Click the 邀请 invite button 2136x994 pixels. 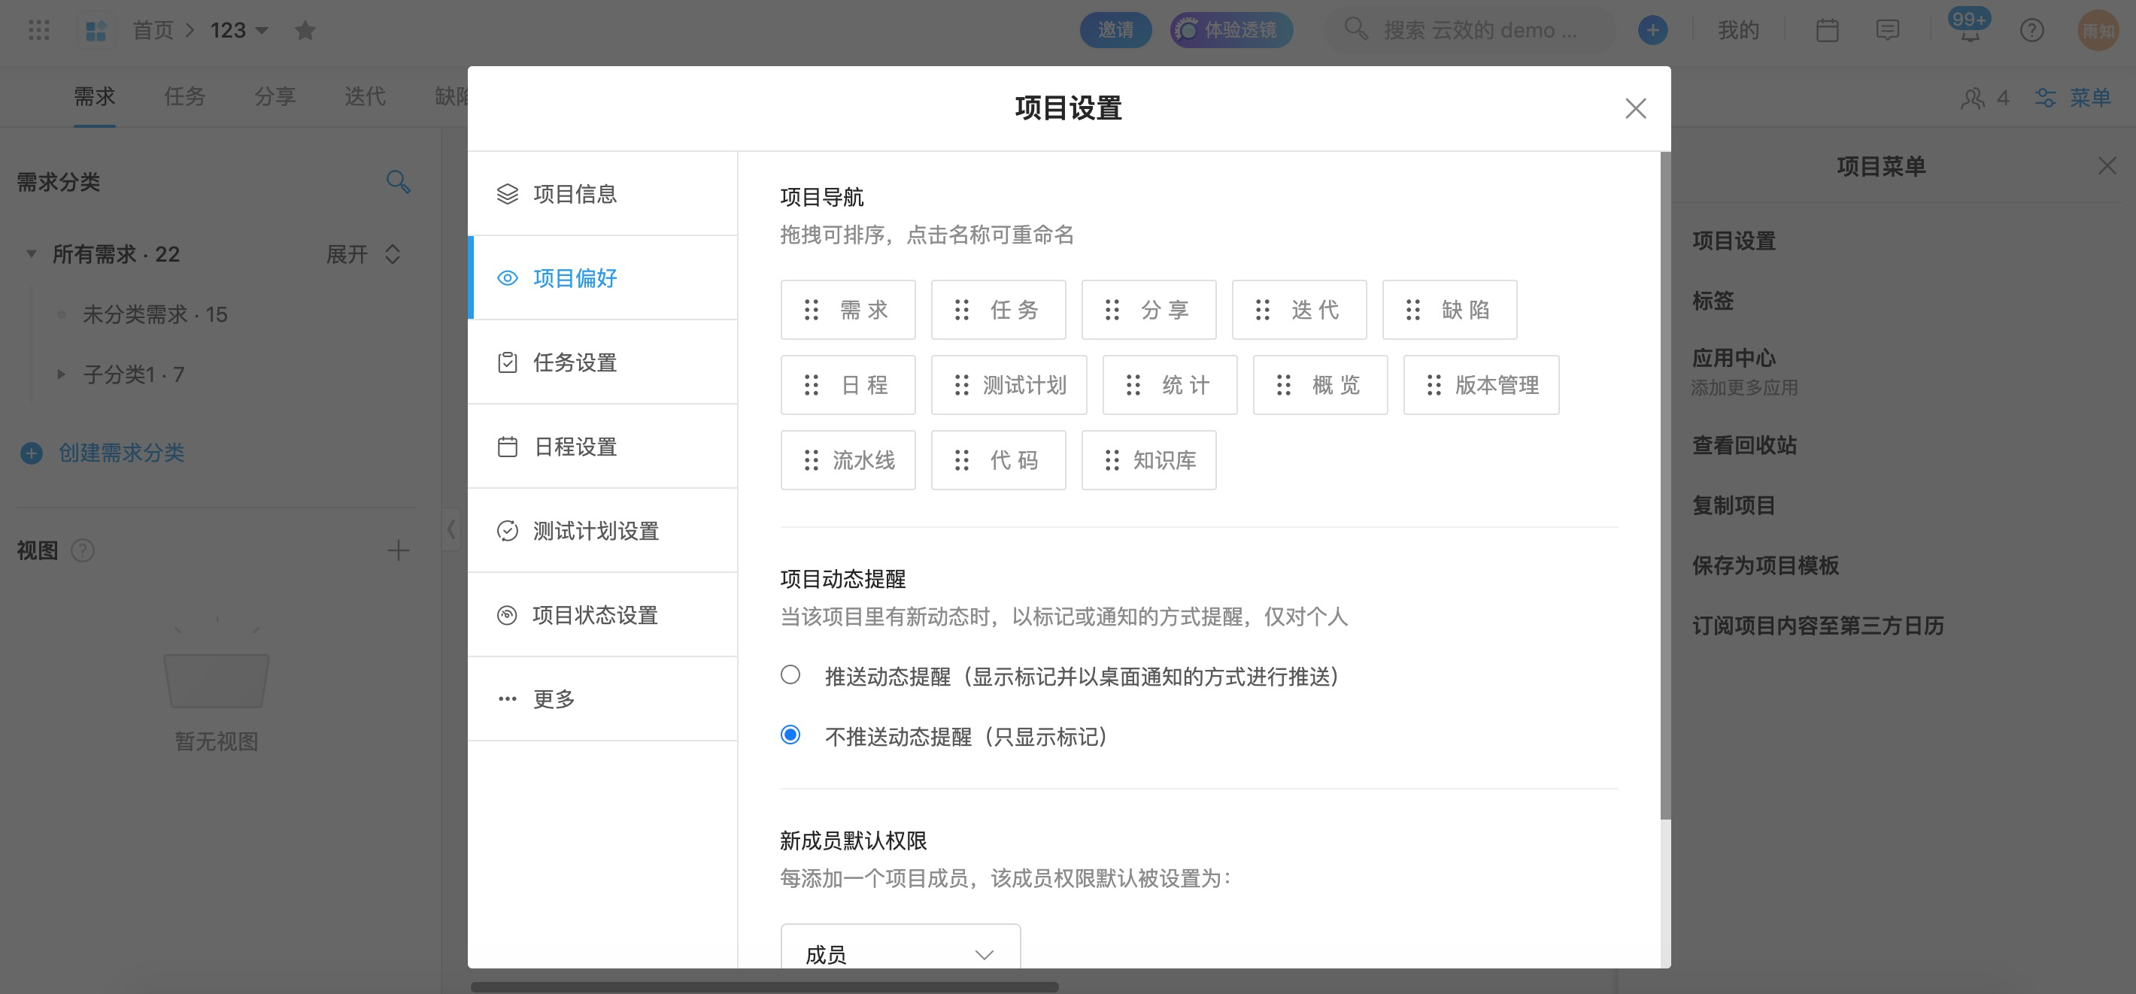(1116, 31)
